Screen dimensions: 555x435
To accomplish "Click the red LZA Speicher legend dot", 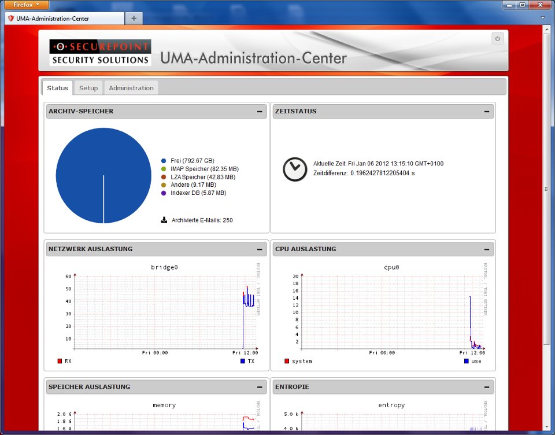I will [x=164, y=177].
